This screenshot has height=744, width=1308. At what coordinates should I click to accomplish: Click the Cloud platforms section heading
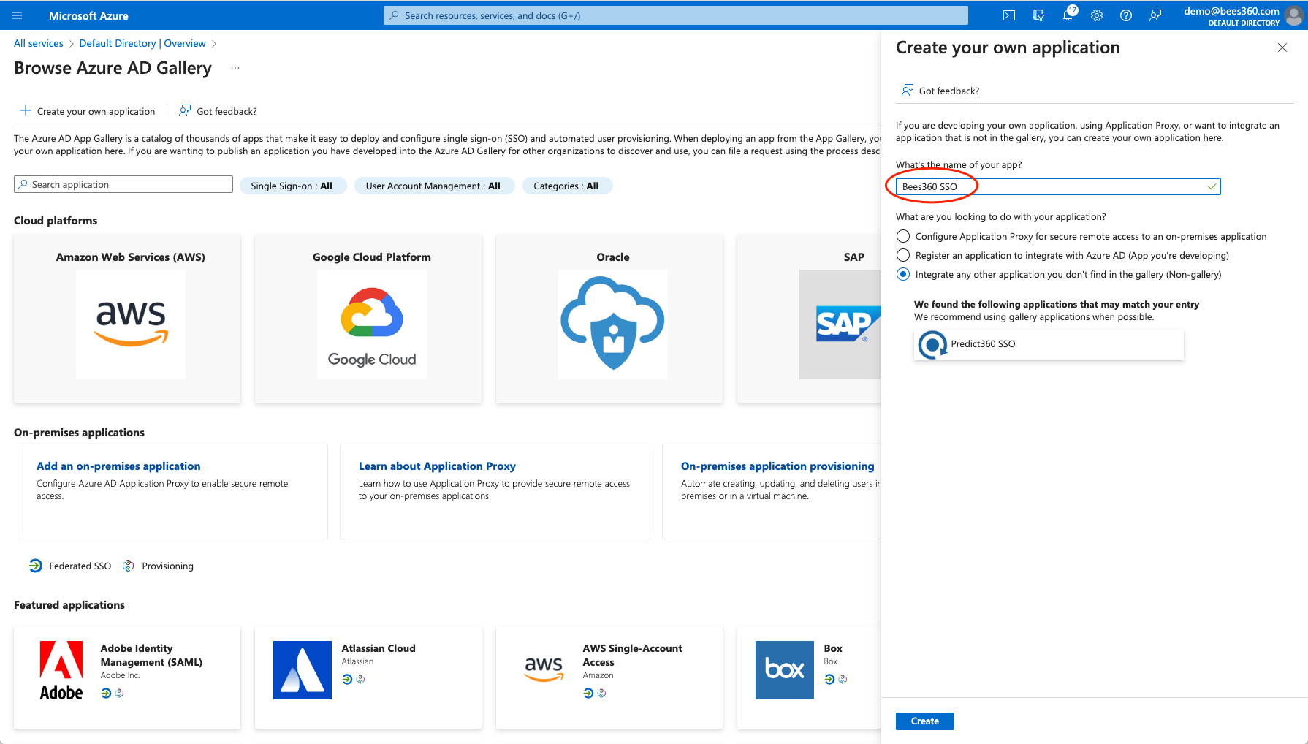(56, 221)
